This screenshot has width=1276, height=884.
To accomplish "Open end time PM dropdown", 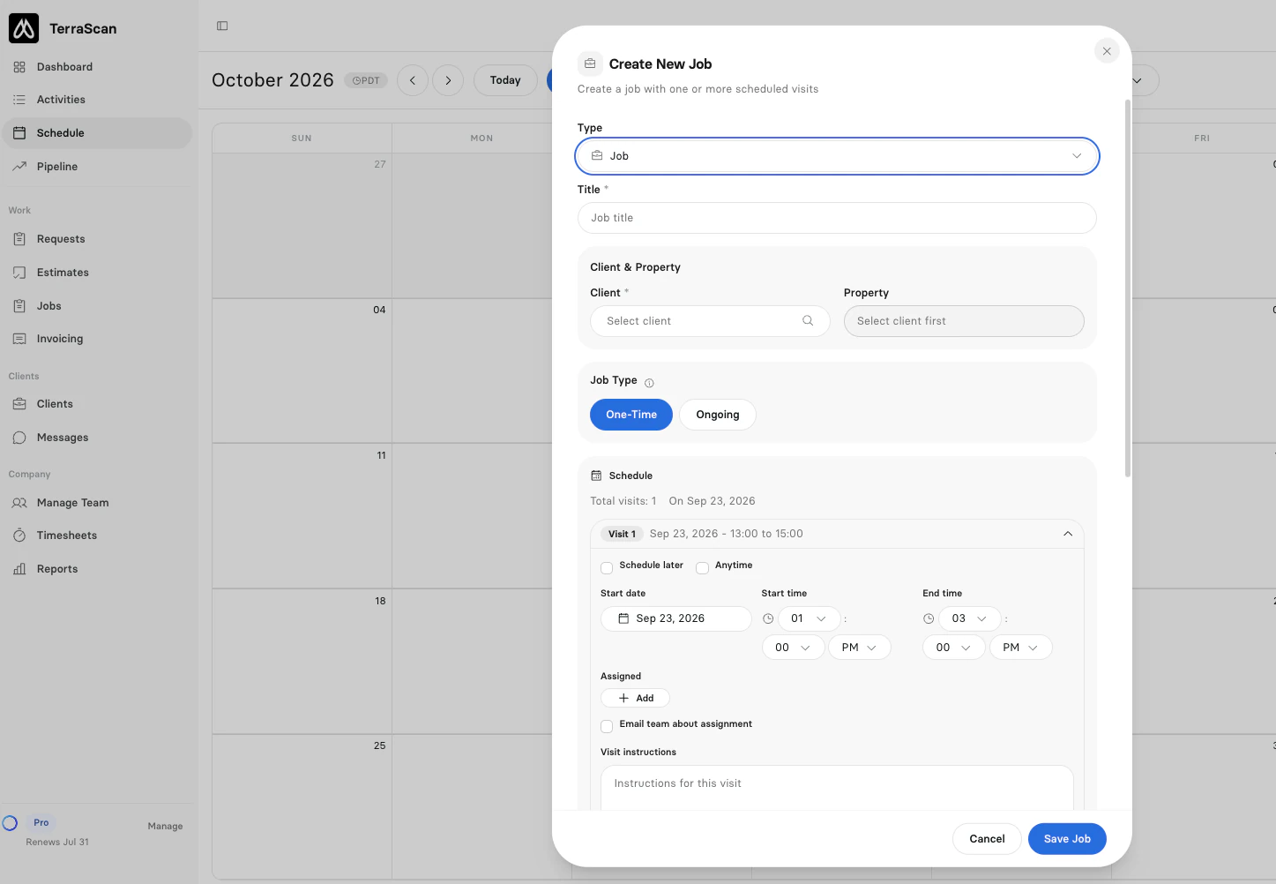I will [1021, 648].
